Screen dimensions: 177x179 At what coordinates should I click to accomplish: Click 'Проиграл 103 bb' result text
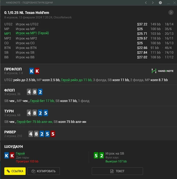click(x=27, y=161)
